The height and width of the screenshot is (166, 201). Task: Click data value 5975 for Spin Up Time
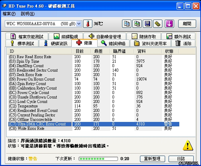tap(140, 61)
